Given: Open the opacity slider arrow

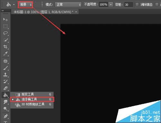Looking at the screenshot, I should 111,5.
